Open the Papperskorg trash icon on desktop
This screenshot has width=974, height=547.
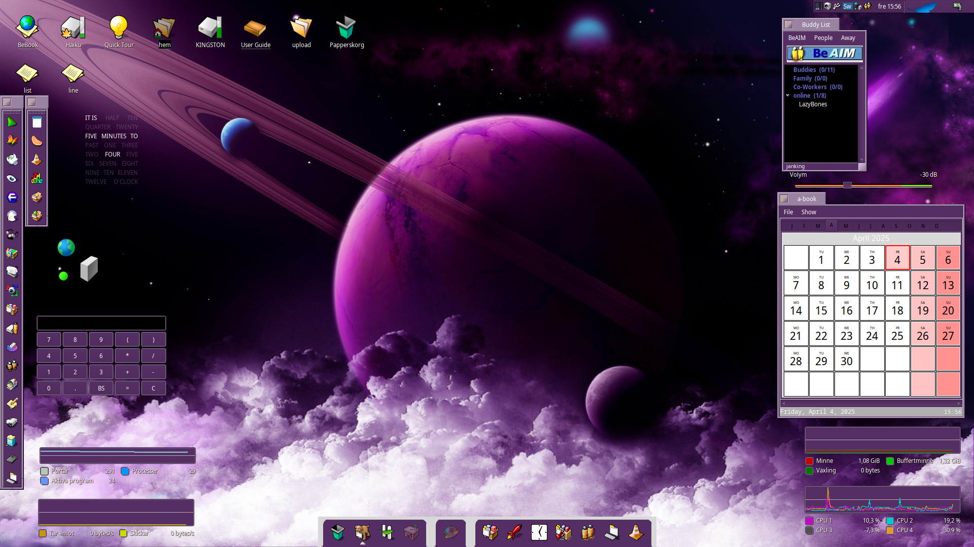click(x=346, y=28)
